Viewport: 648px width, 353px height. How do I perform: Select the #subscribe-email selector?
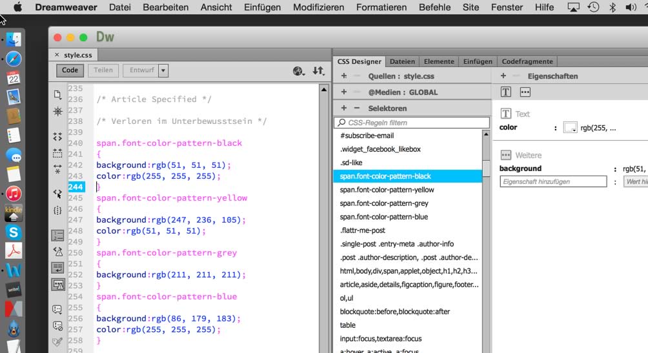pyautogui.click(x=408, y=136)
